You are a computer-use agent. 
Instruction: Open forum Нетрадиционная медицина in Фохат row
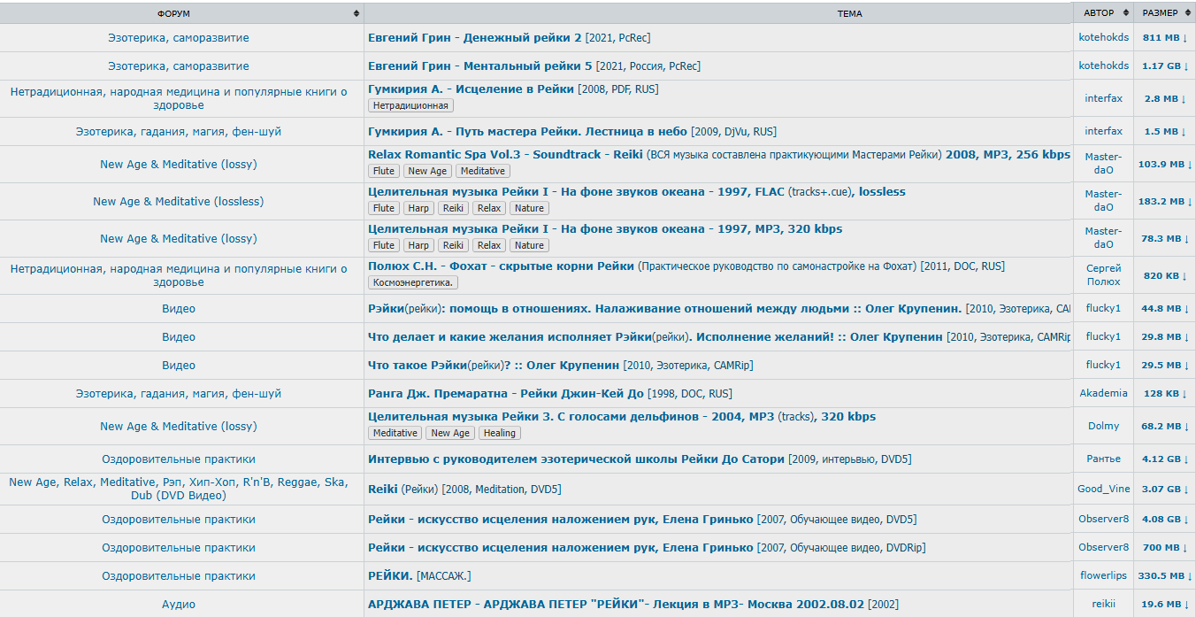click(179, 275)
